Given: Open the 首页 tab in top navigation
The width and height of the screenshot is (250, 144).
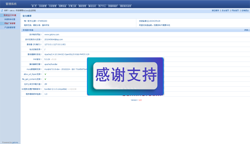Looking at the screenshot, I should point(34,6).
